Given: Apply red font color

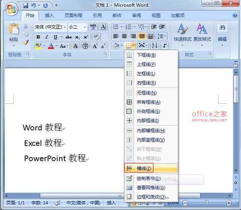Looking at the screenshot, I should tap(51, 46).
